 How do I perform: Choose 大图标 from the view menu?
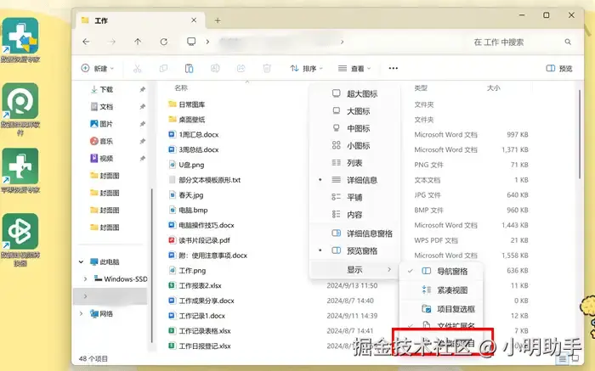click(x=354, y=111)
